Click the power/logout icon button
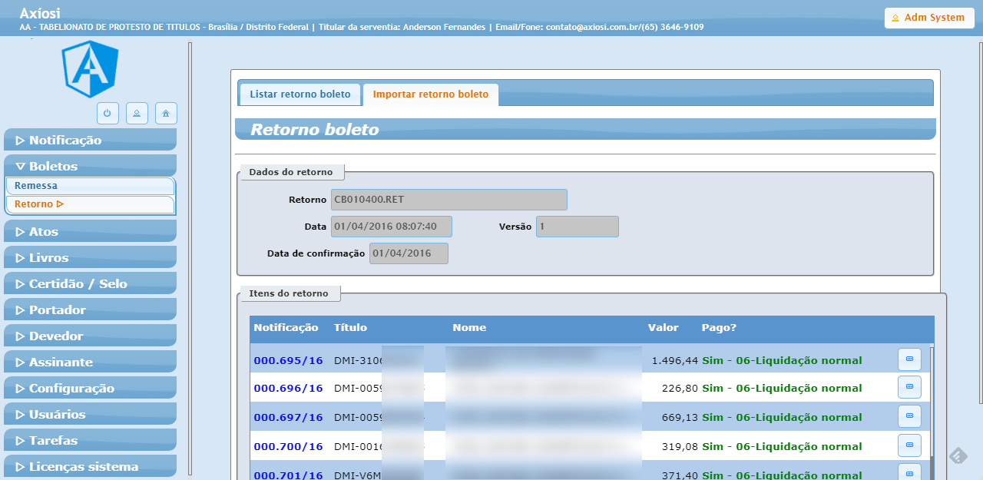The height and width of the screenshot is (480, 983). tap(108, 113)
